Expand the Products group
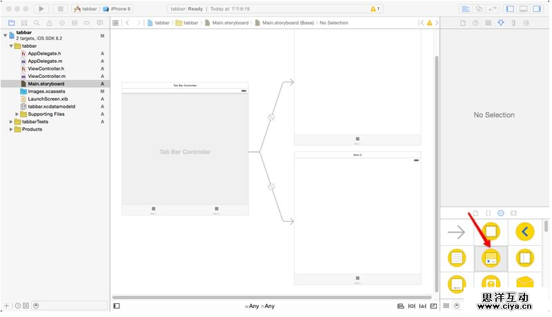 click(11, 129)
